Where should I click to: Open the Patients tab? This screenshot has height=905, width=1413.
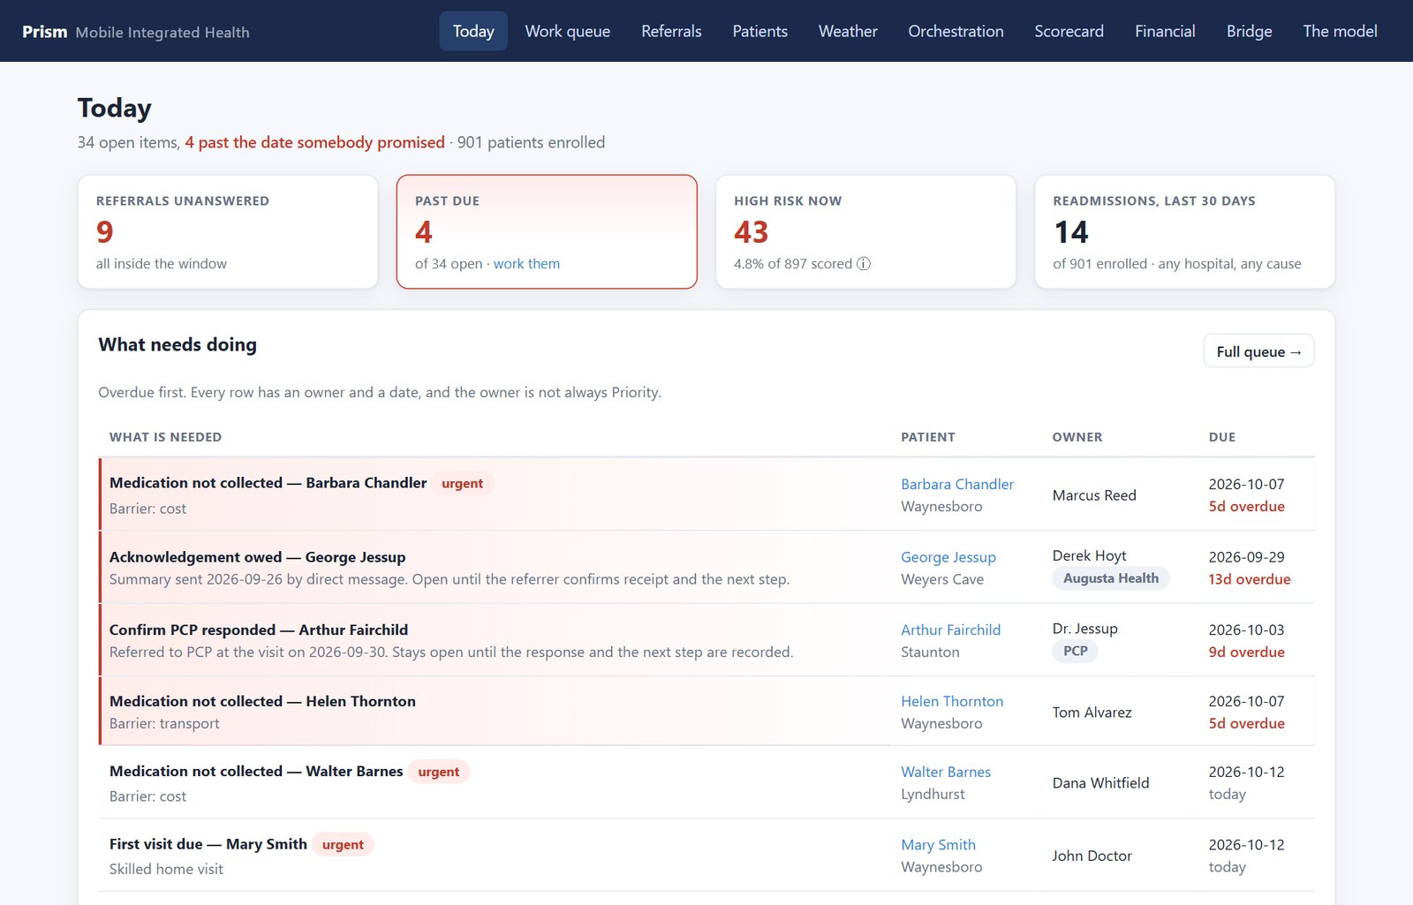click(x=759, y=31)
